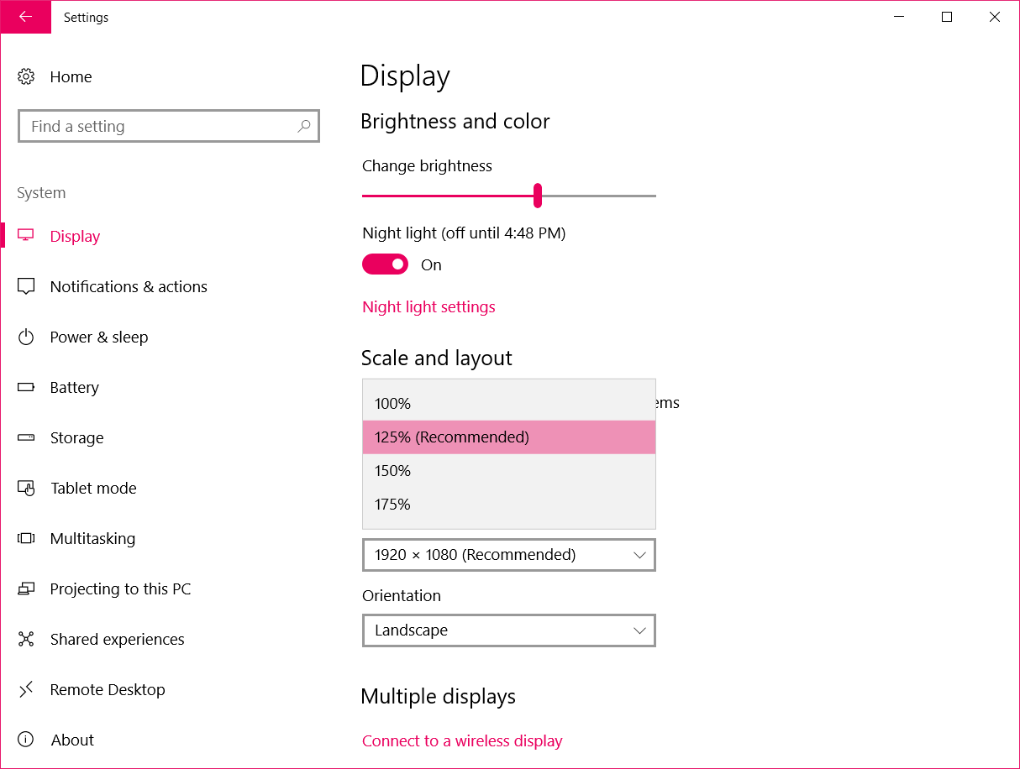Click the Battery icon in sidebar
This screenshot has height=769, width=1020.
click(26, 387)
